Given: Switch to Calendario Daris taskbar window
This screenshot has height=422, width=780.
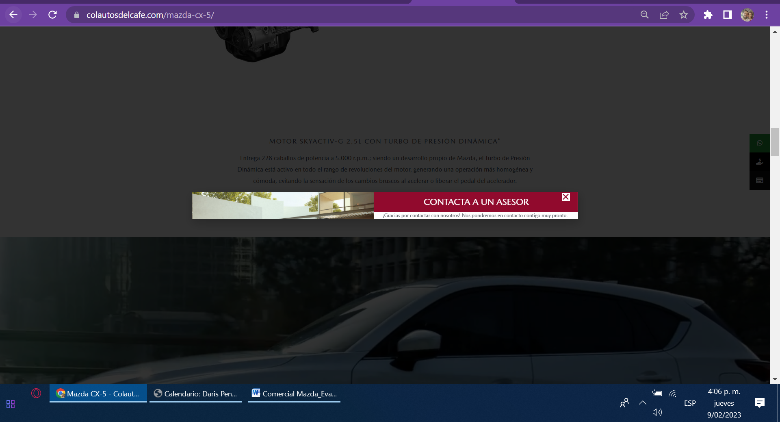Looking at the screenshot, I should [x=196, y=394].
